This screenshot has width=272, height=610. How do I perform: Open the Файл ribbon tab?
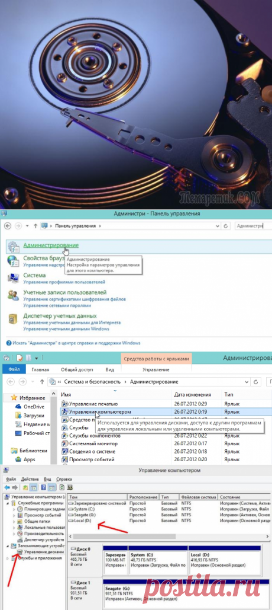pos(14,369)
